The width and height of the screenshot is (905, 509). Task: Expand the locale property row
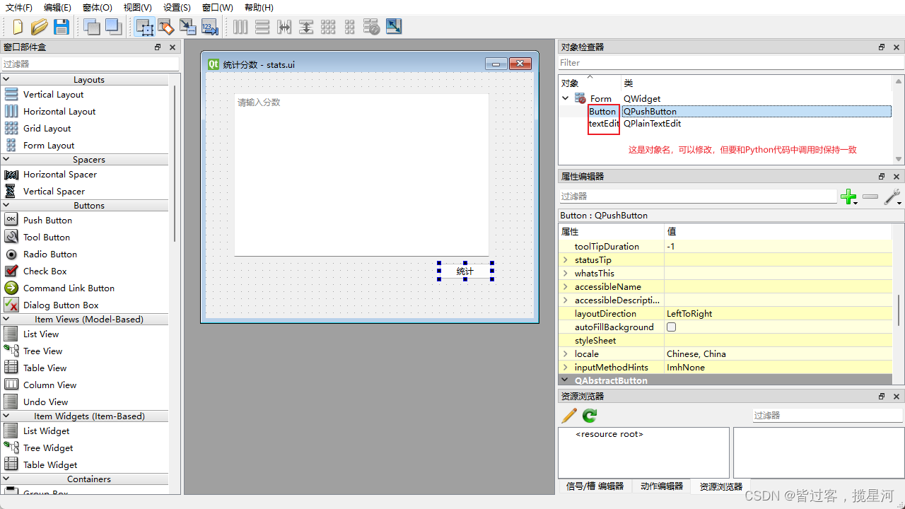[x=565, y=354]
